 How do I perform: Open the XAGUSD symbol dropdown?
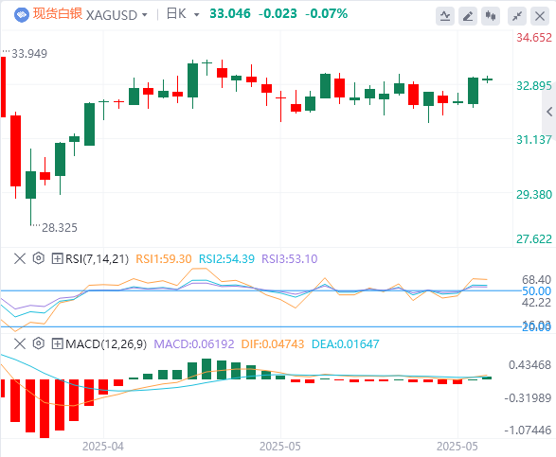click(117, 15)
